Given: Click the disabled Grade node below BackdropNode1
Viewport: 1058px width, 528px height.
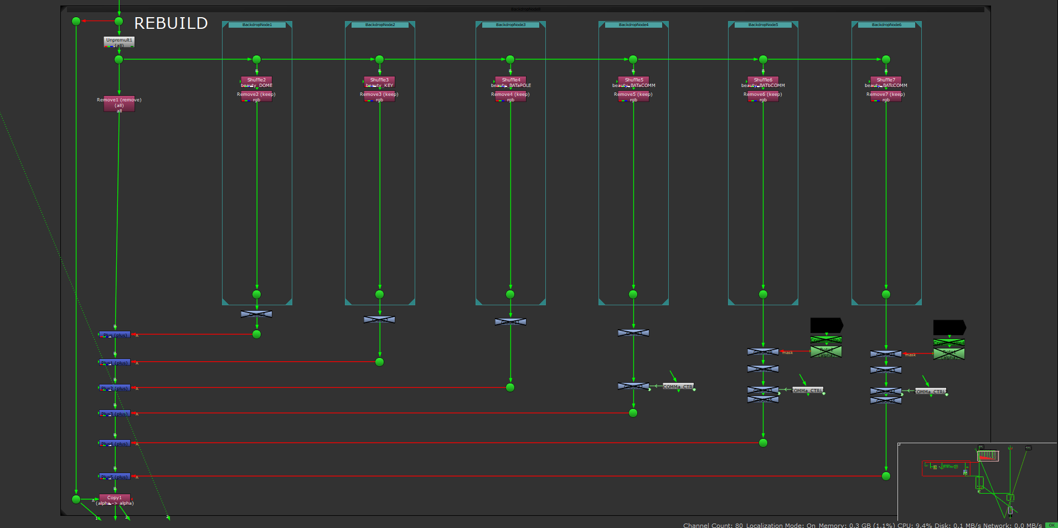Looking at the screenshot, I should click(x=256, y=314).
